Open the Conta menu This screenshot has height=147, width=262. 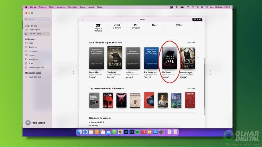[x=82, y=7]
